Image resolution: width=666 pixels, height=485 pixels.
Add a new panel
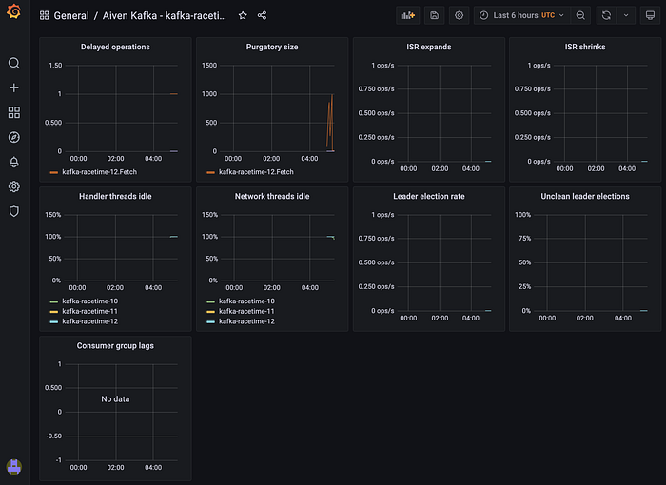click(x=408, y=16)
